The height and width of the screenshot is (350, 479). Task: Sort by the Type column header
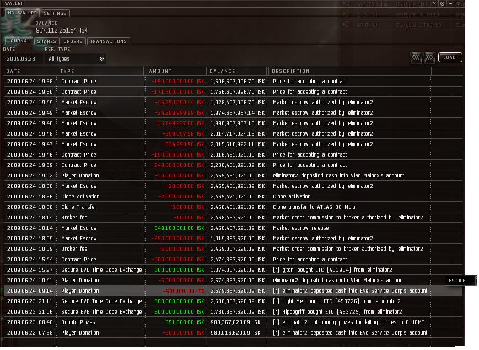pyautogui.click(x=100, y=71)
